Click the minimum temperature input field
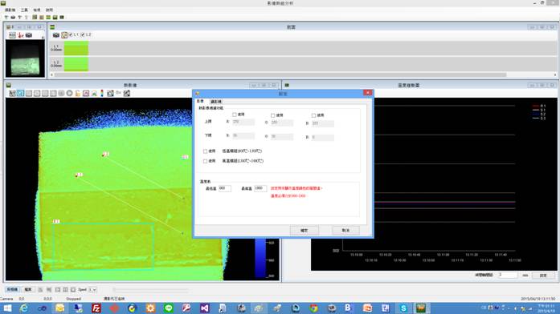This screenshot has width=560, height=314. [225, 188]
